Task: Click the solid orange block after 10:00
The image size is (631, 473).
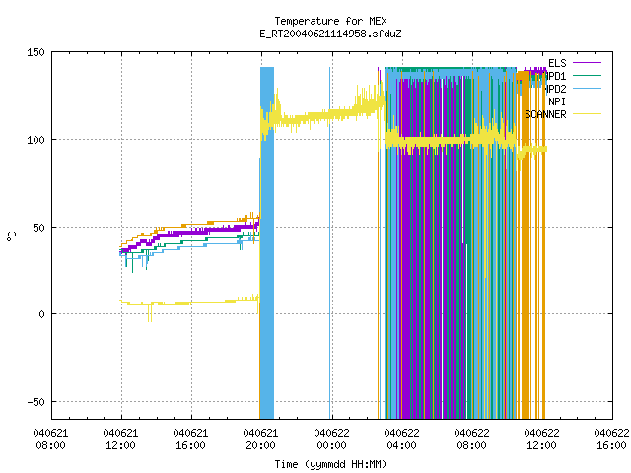Action: coord(524,244)
